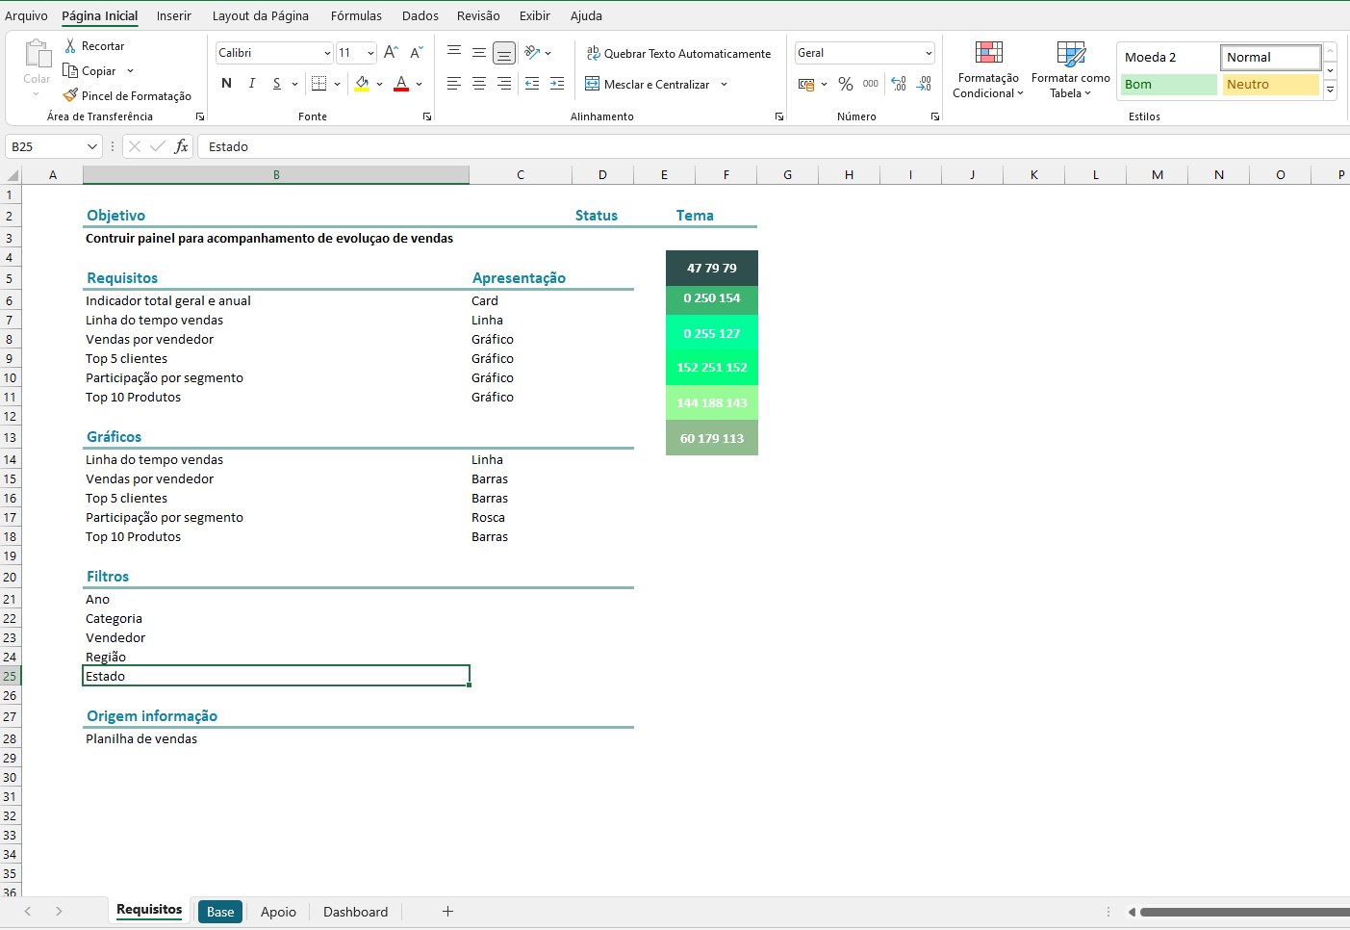Switch to the Dashboard sheet tab
This screenshot has width=1350, height=930.
[355, 912]
